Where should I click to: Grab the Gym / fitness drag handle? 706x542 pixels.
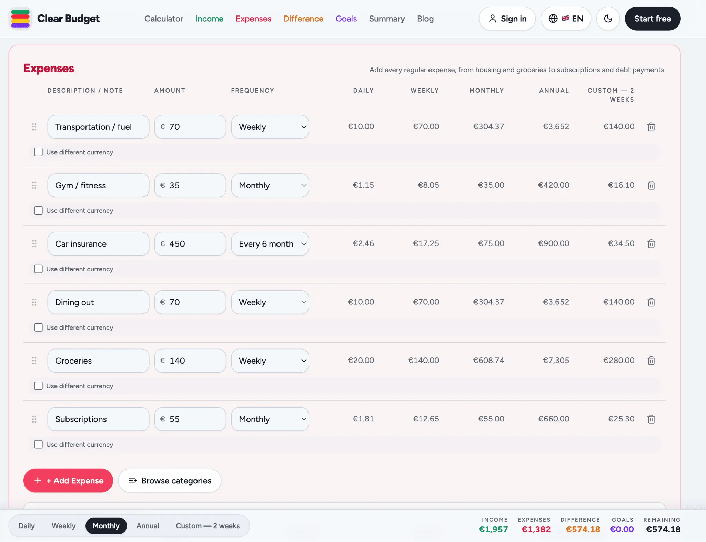click(34, 185)
